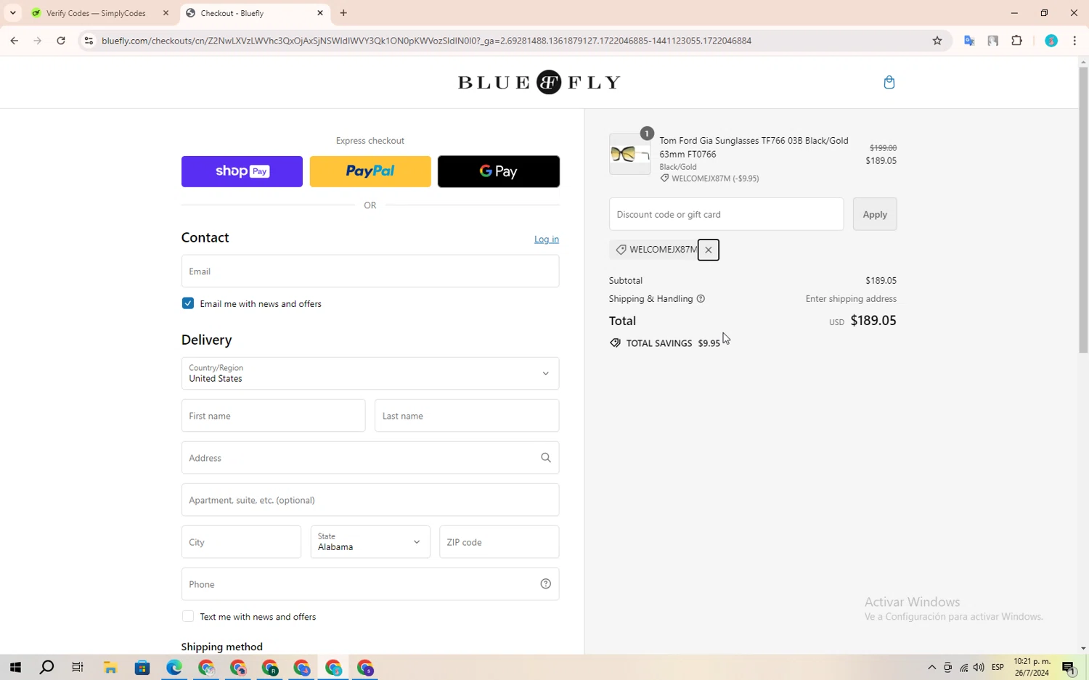Screen dimensions: 1089x680
Task: Click the page vertical scrollbar
Action: pyautogui.click(x=1083, y=210)
